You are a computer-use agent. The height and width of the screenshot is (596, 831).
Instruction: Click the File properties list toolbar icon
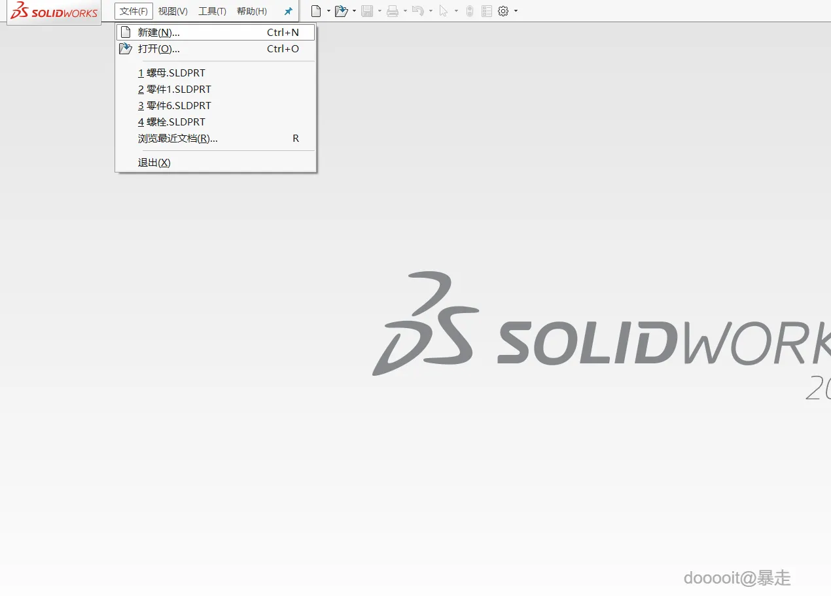[x=486, y=11]
